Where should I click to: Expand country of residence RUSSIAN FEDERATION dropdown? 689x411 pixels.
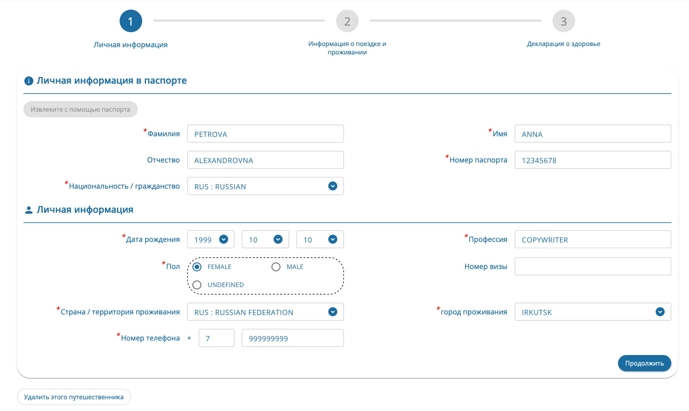pyautogui.click(x=265, y=312)
